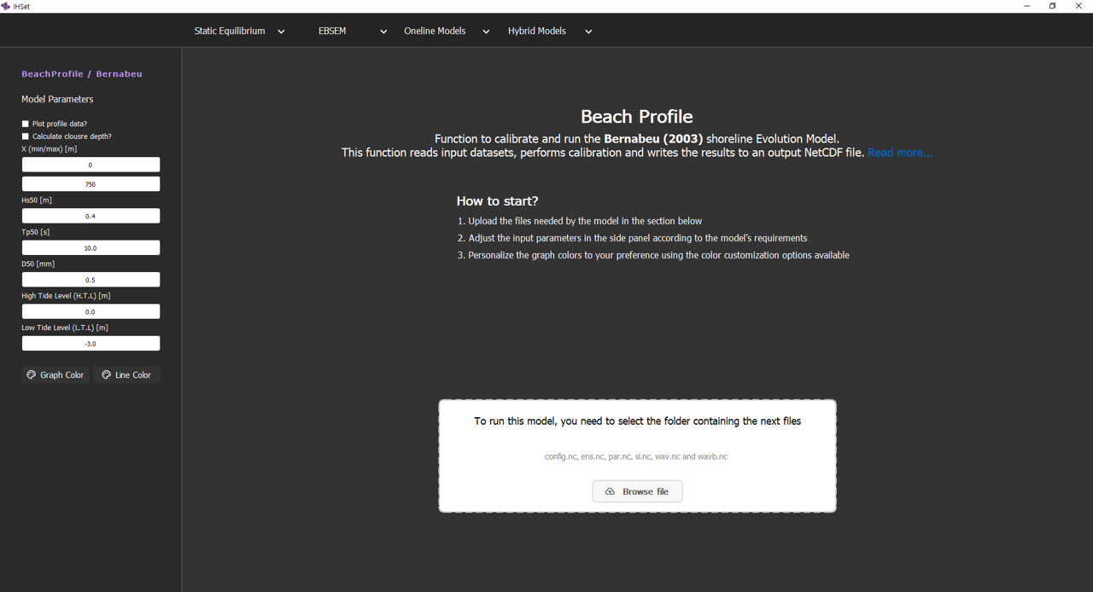Click the Low Tide Level input field
This screenshot has width=1093, height=592.
pos(91,344)
